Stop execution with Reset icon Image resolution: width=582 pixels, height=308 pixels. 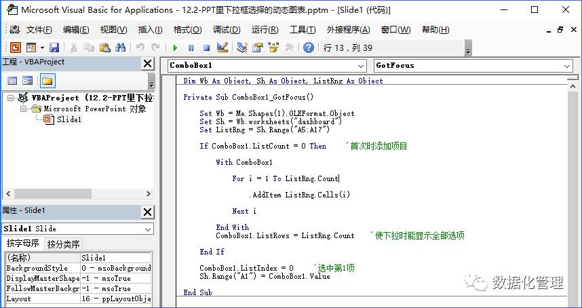coord(207,47)
